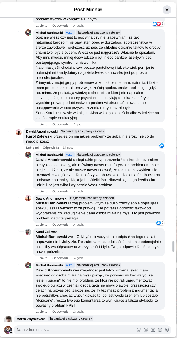
Task: Open Marek Zbytniewski's profile name link
Action: [31, 319]
